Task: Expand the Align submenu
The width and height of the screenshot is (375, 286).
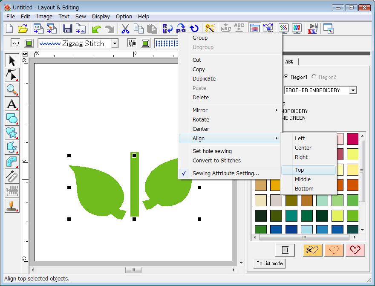Action: coord(230,138)
